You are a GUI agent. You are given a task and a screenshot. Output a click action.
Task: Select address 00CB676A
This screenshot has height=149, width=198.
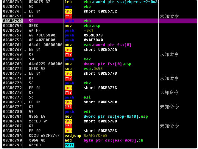pyautogui.click(x=13, y=59)
